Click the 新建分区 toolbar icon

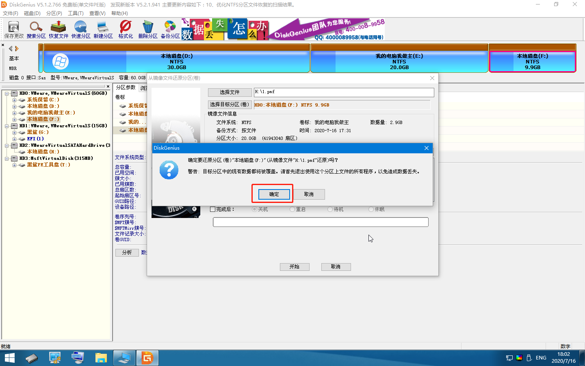pos(103,30)
